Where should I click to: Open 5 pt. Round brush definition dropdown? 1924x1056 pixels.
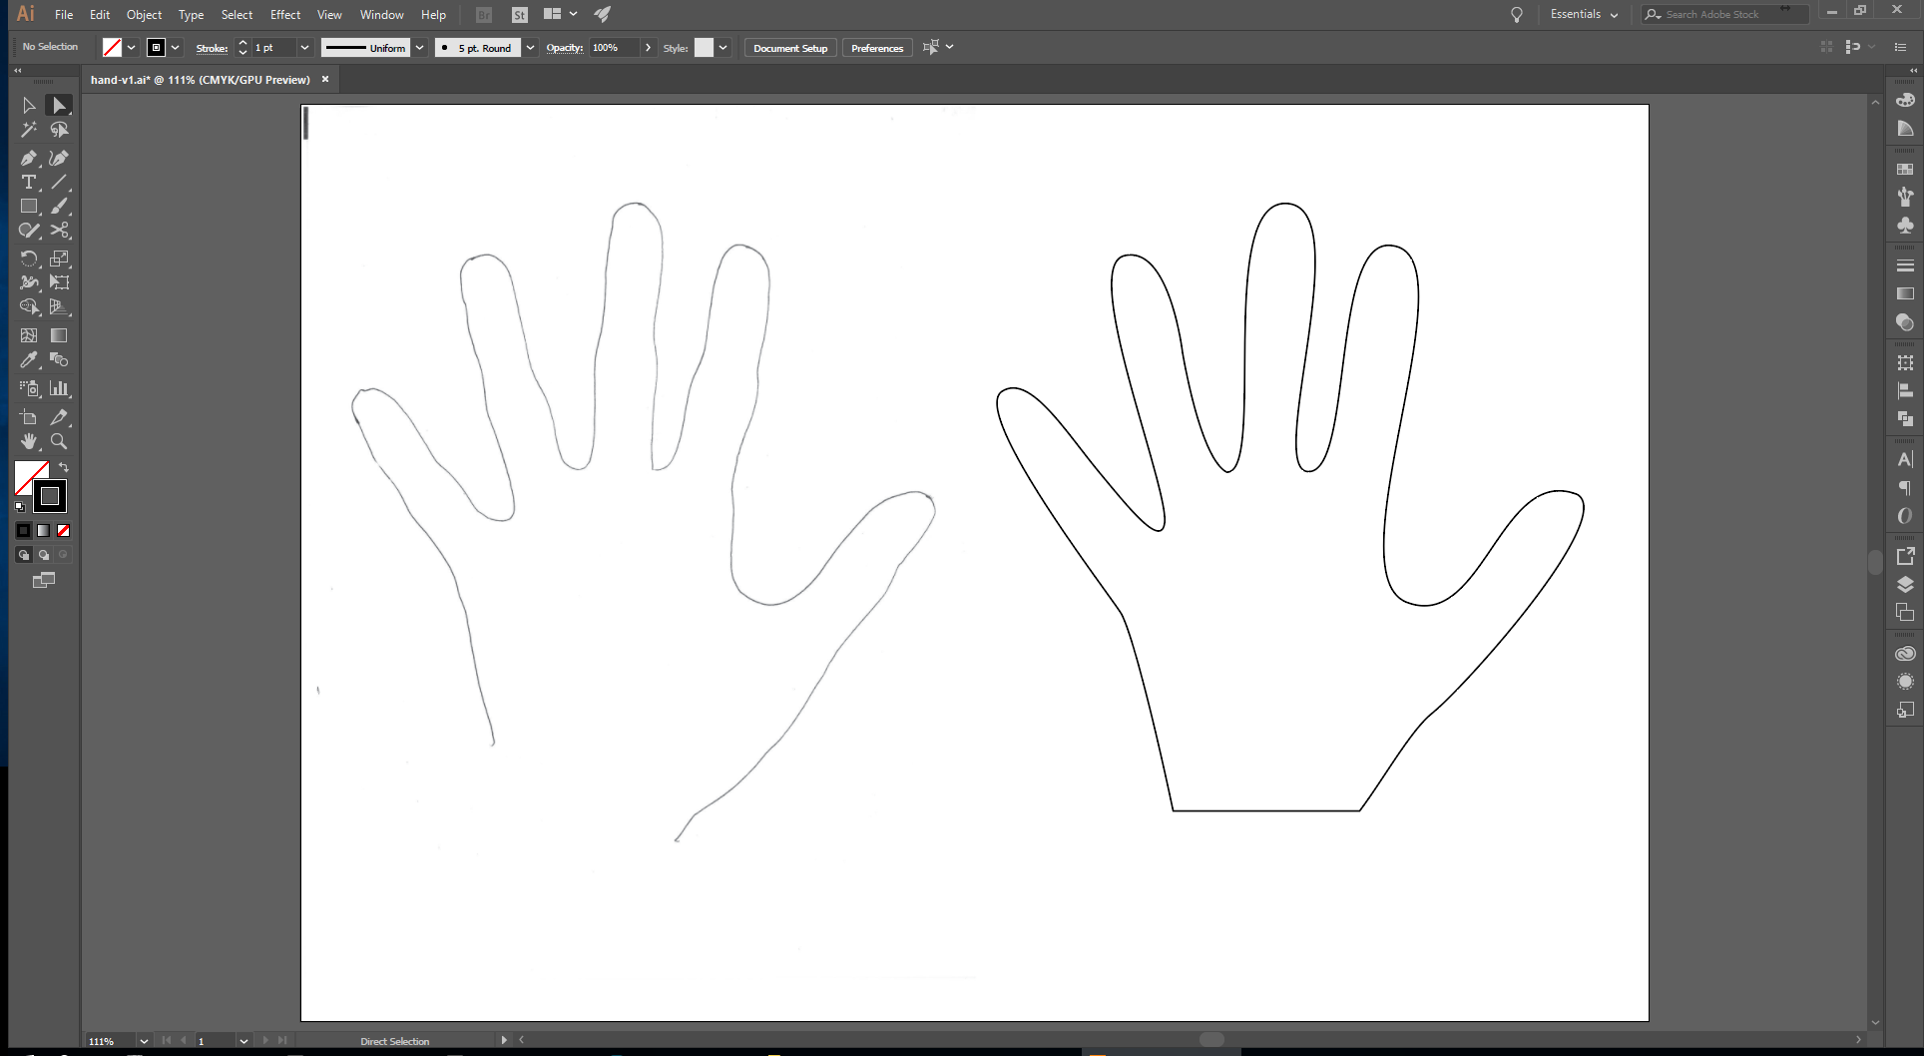530,48
